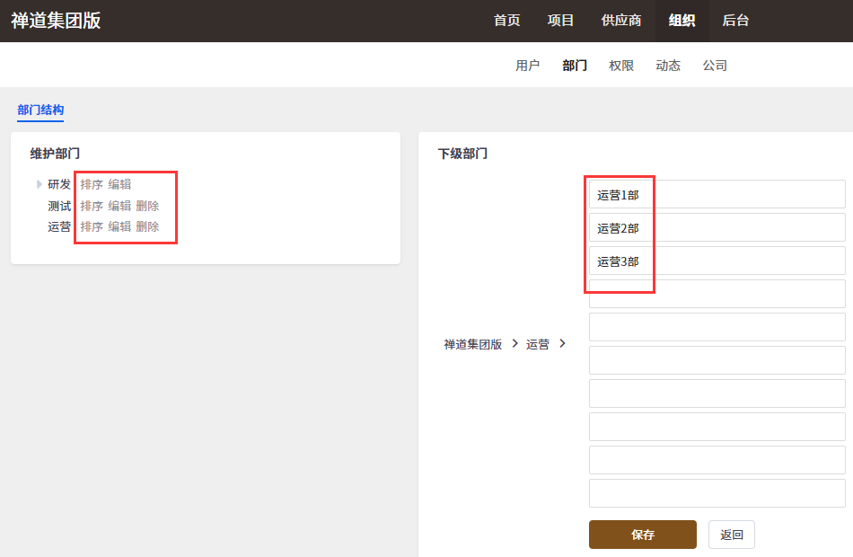Click the first empty sub-department field
Viewport: 853px width, 557px height.
point(717,294)
